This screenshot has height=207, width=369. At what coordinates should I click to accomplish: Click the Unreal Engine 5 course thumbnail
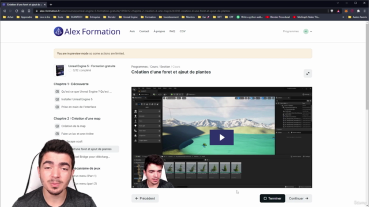click(60, 70)
